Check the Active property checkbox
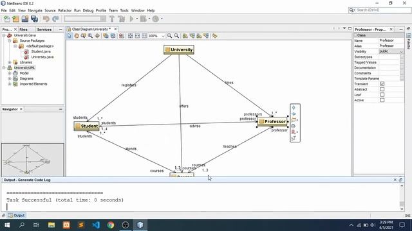The image size is (412, 231). pyautogui.click(x=382, y=100)
